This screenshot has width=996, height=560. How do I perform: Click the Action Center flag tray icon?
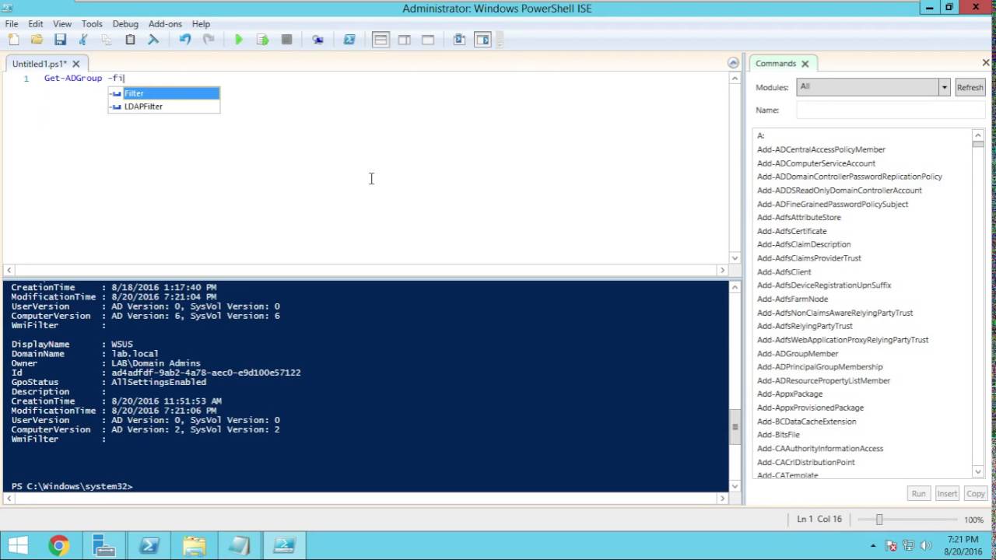(892, 546)
